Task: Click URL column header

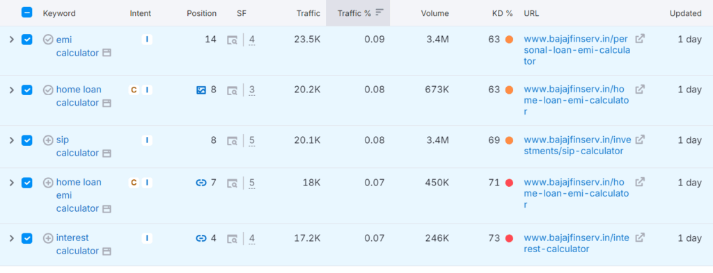Action: coord(531,13)
